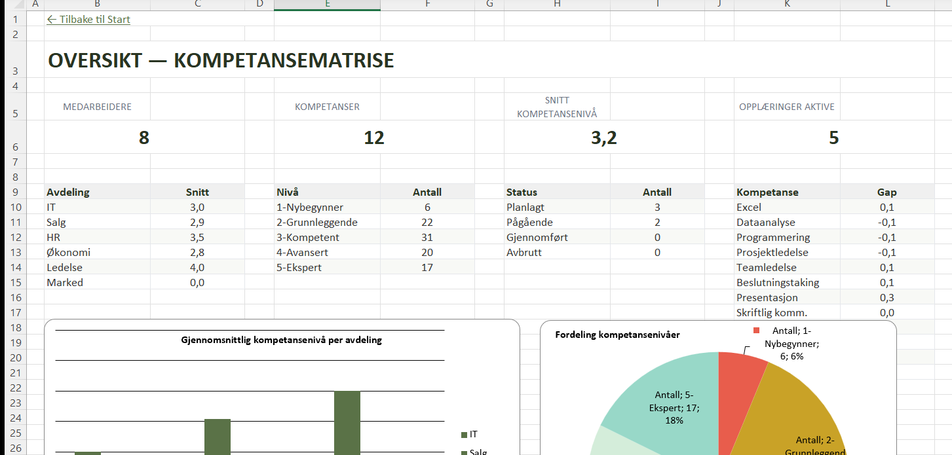Image resolution: width=952 pixels, height=455 pixels.
Task: Select the column K header
Action: (x=787, y=5)
